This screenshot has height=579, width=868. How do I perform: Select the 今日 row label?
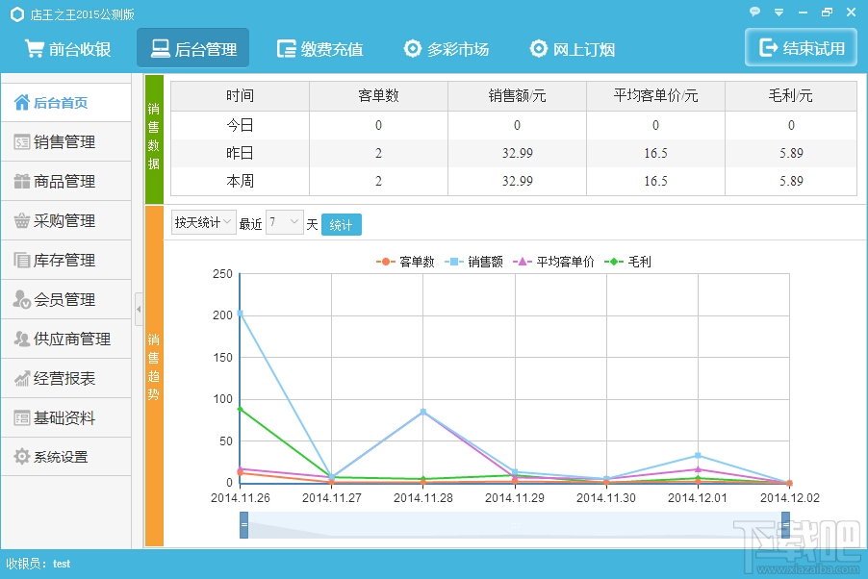point(240,125)
